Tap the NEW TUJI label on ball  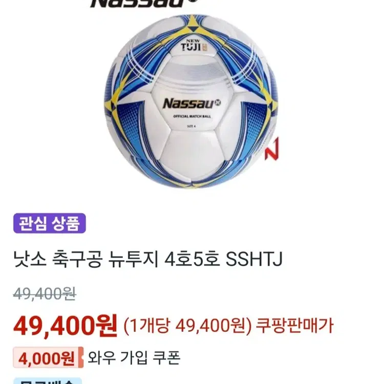[194, 45]
